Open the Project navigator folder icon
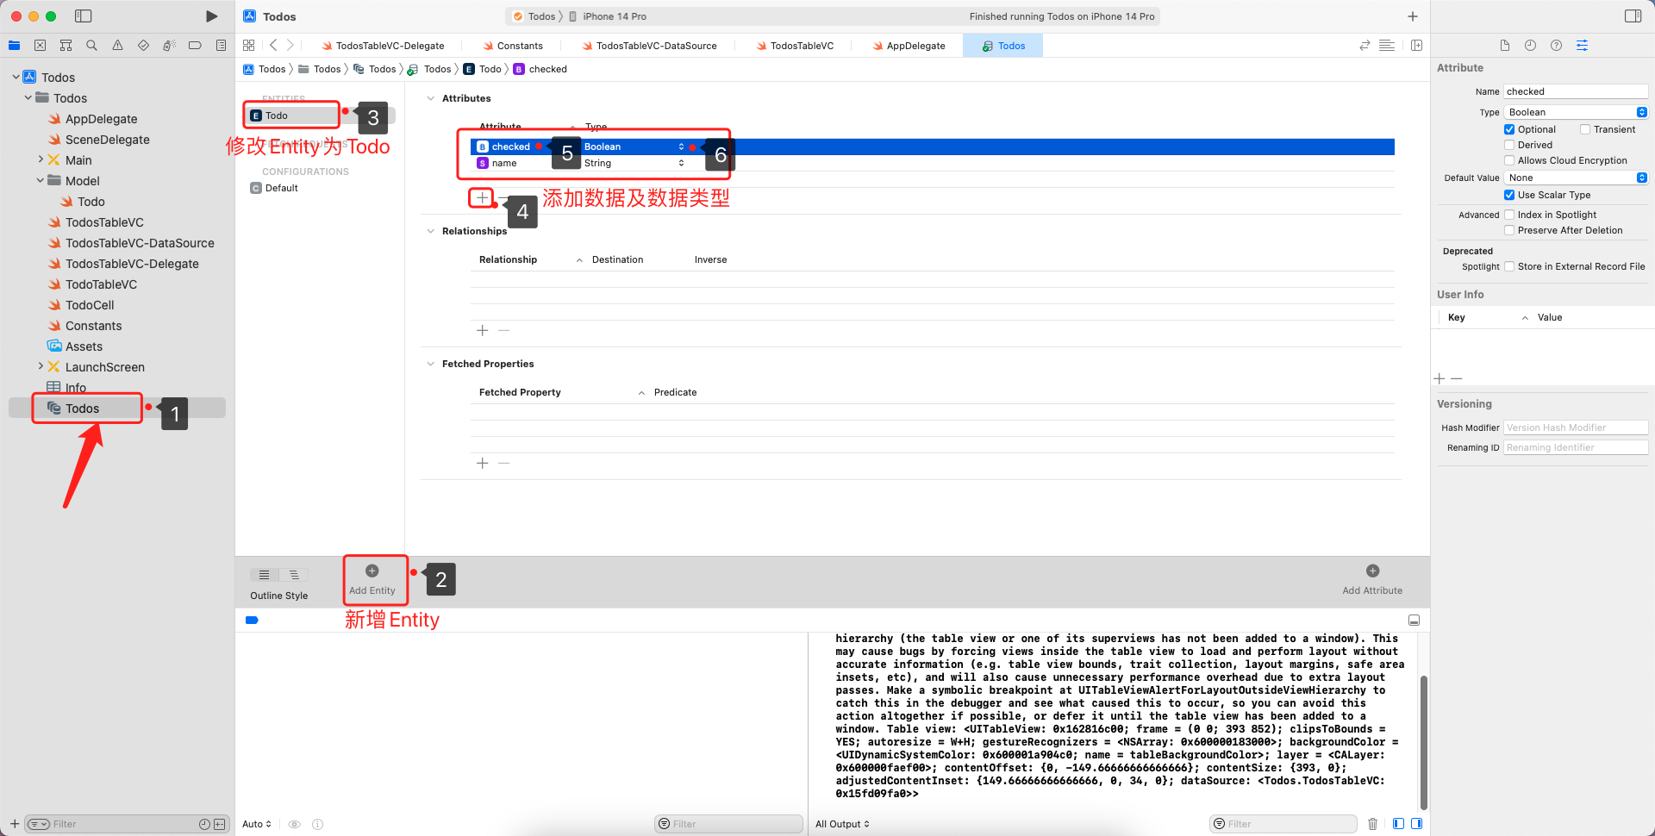The height and width of the screenshot is (836, 1655). tap(14, 46)
